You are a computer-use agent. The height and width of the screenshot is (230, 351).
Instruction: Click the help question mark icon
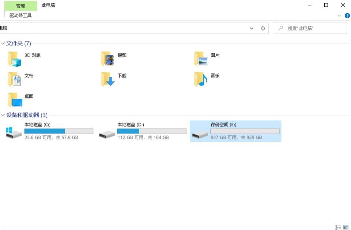(x=347, y=16)
